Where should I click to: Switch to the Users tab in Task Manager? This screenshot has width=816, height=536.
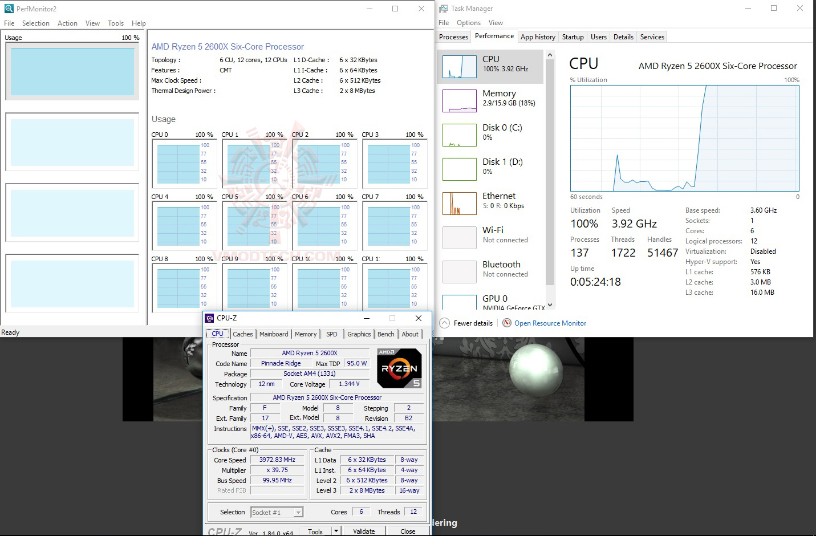(599, 37)
